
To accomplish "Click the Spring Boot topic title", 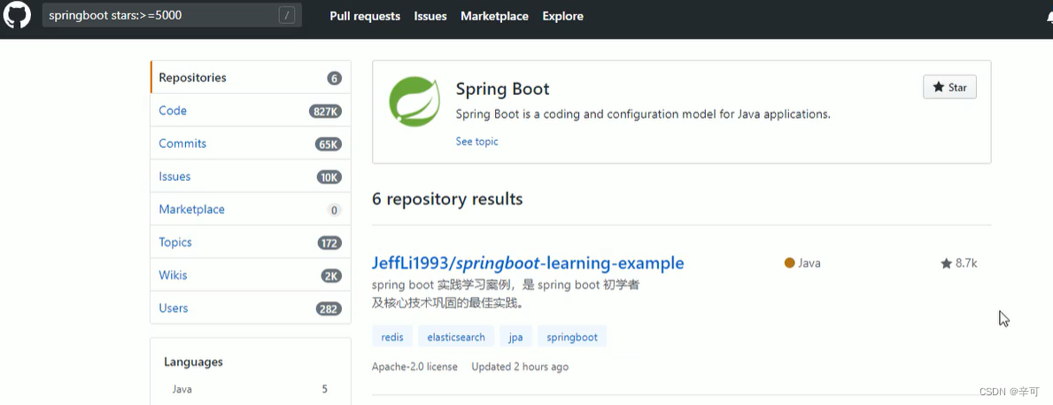I will pyautogui.click(x=502, y=89).
